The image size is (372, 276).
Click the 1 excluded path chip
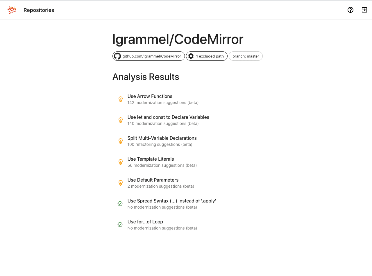[x=210, y=56]
